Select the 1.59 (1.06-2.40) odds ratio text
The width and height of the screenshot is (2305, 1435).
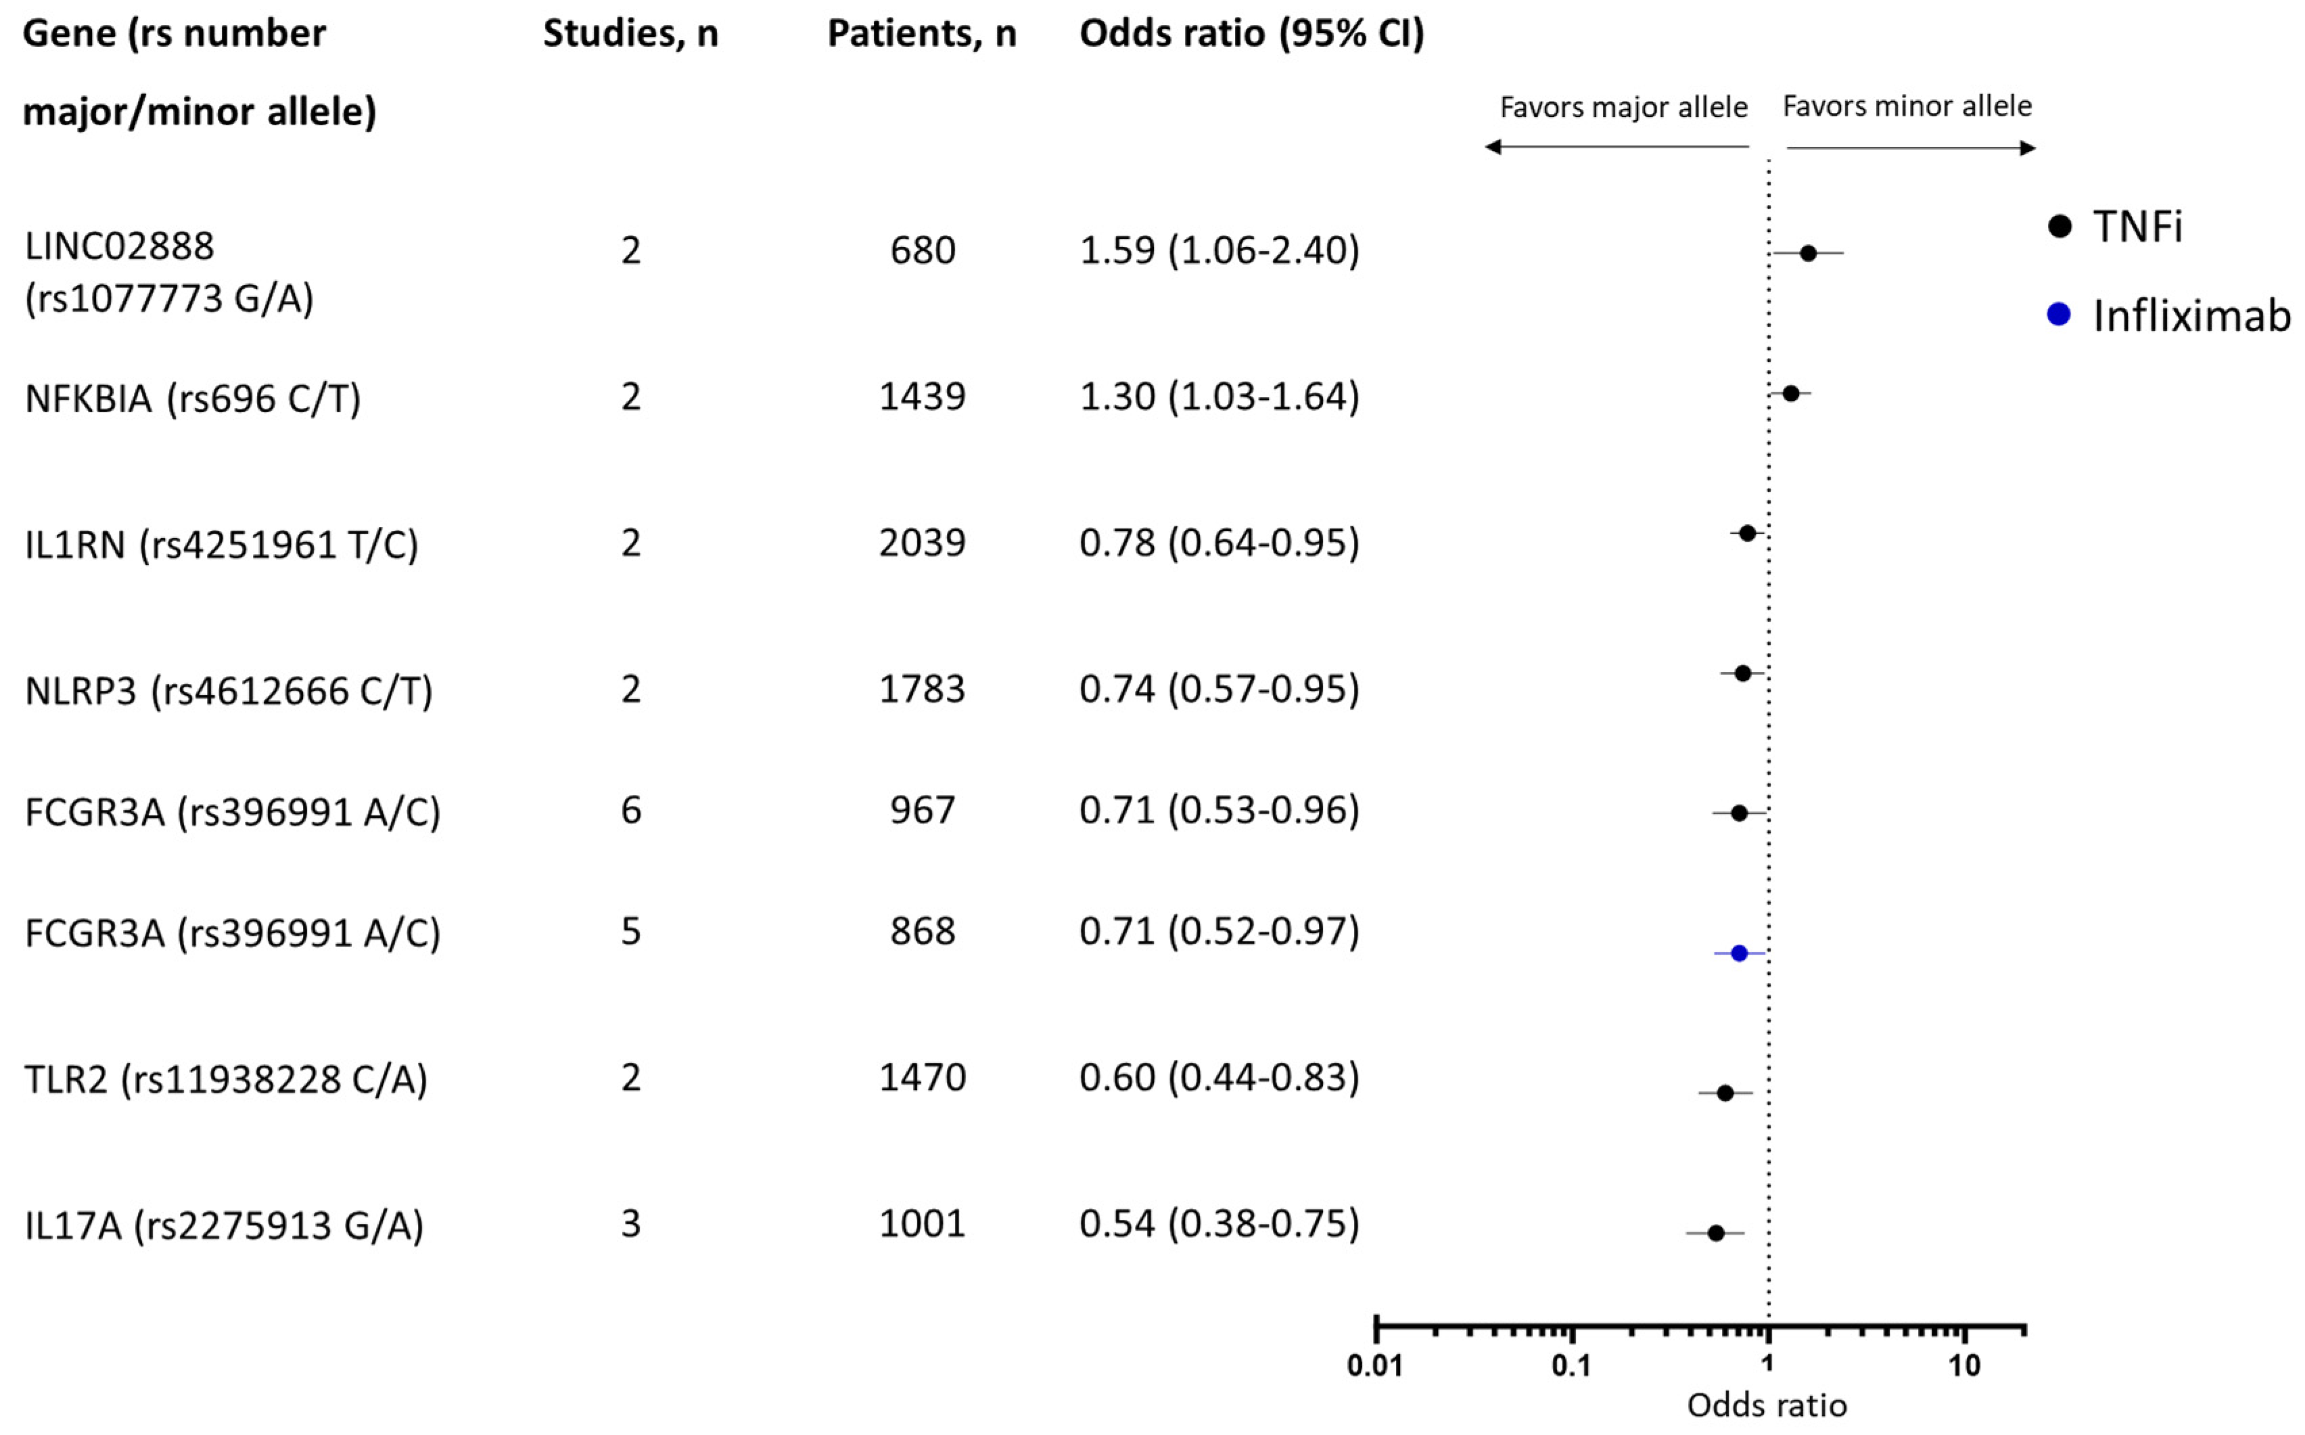coord(1219,250)
